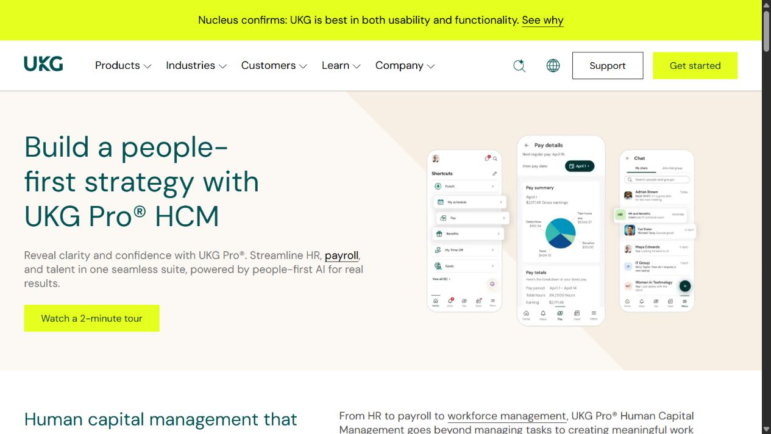Open the Goals shortcut row
Screen dimensions: 771x434
pyautogui.click(x=465, y=266)
